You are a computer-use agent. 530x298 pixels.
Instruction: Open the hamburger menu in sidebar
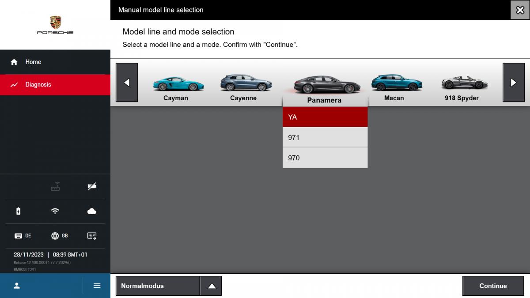(97, 286)
